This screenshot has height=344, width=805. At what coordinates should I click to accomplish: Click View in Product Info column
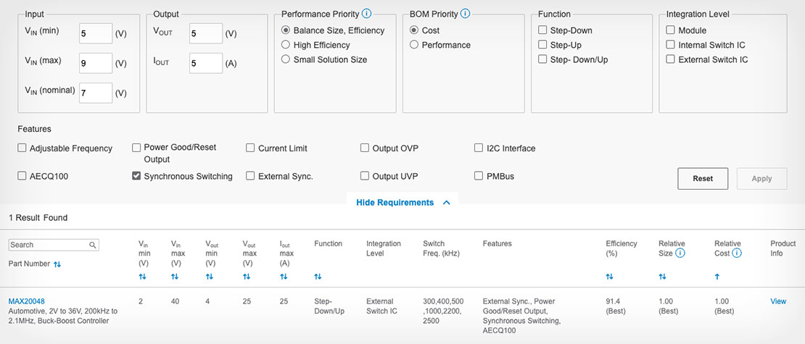[x=777, y=301]
